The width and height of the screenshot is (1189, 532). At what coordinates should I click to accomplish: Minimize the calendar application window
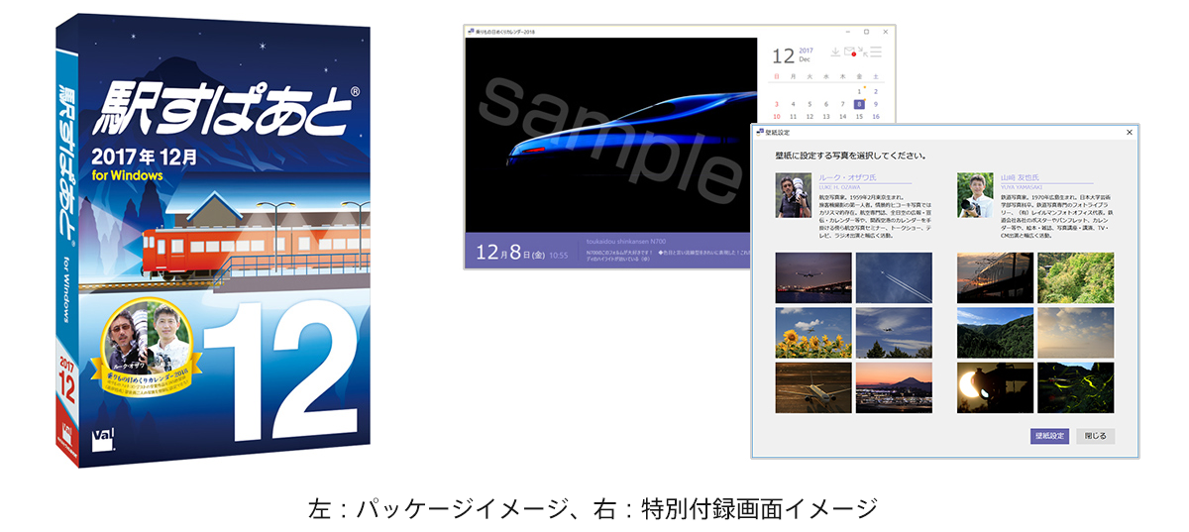(845, 32)
